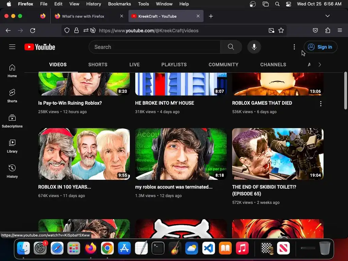Open Terminal from the Dock
The image size is (348, 261).
tap(158, 248)
